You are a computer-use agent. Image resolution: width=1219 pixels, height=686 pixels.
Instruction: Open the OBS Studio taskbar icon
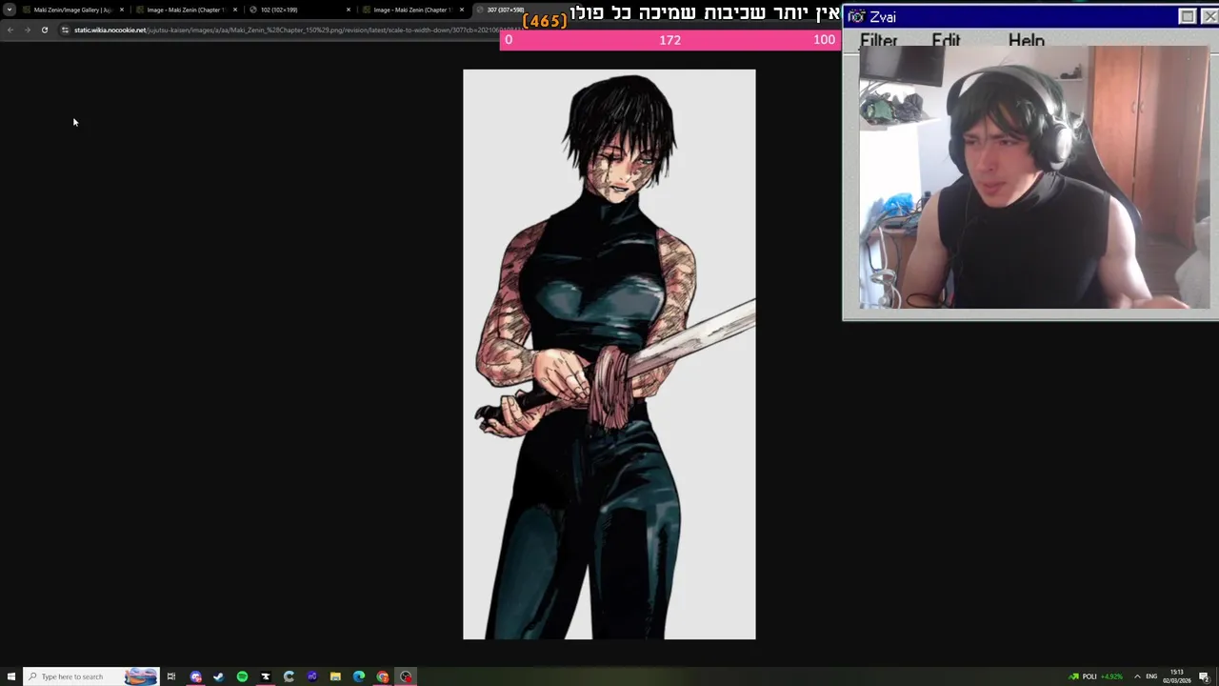pos(406,676)
